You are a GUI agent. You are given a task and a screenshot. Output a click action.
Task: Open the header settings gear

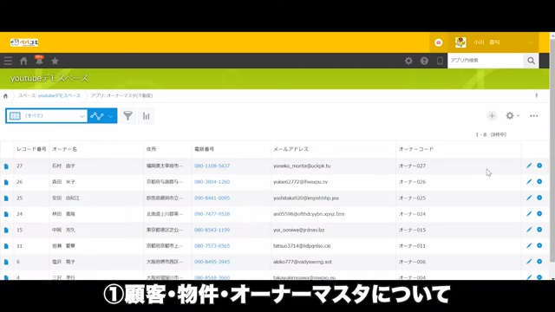pyautogui.click(x=408, y=61)
